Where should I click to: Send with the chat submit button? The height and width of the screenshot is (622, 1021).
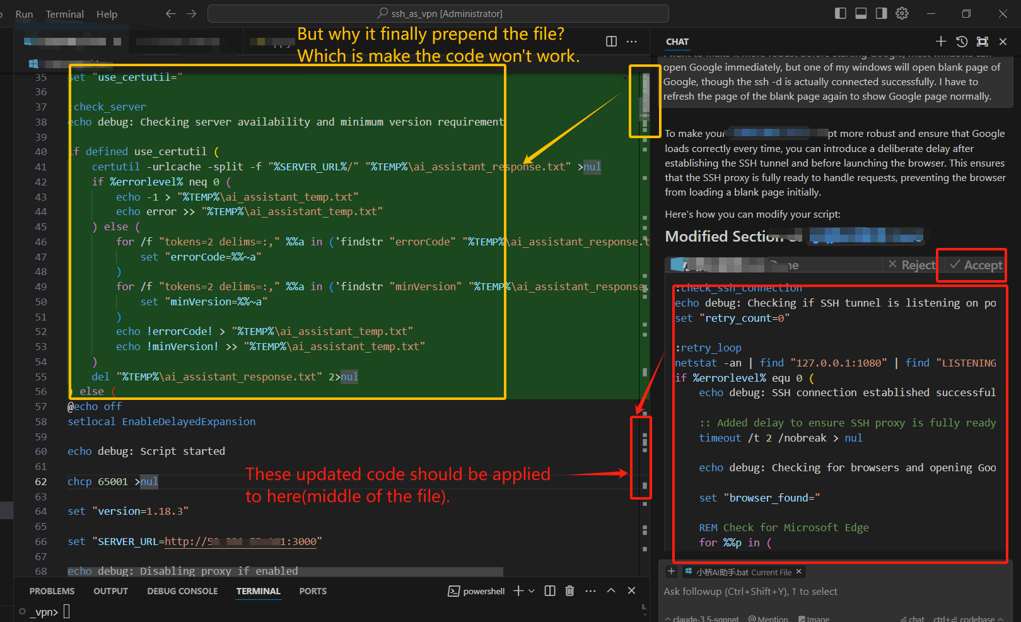[x=913, y=619]
